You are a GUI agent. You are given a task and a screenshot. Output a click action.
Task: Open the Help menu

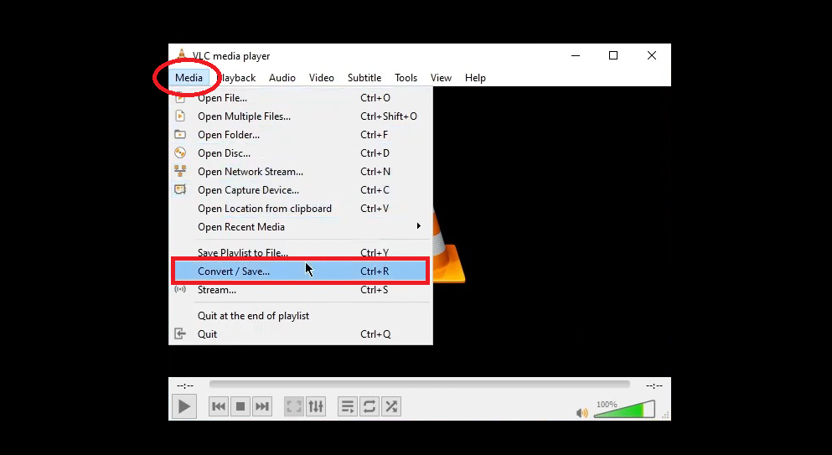(475, 78)
